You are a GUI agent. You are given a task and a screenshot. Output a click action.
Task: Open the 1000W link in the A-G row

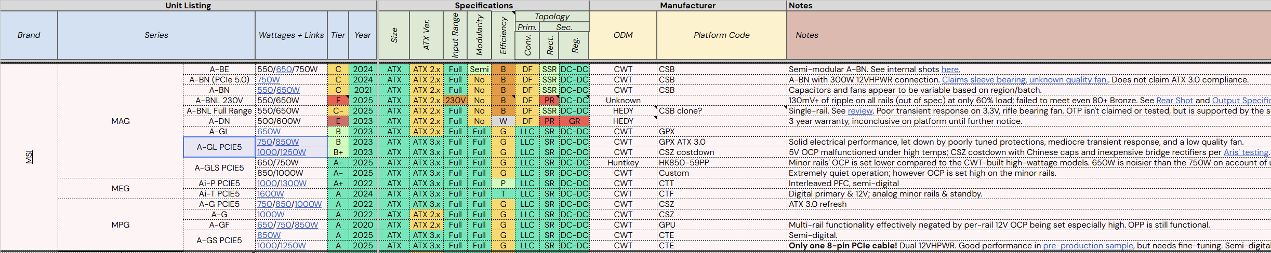[x=271, y=215]
